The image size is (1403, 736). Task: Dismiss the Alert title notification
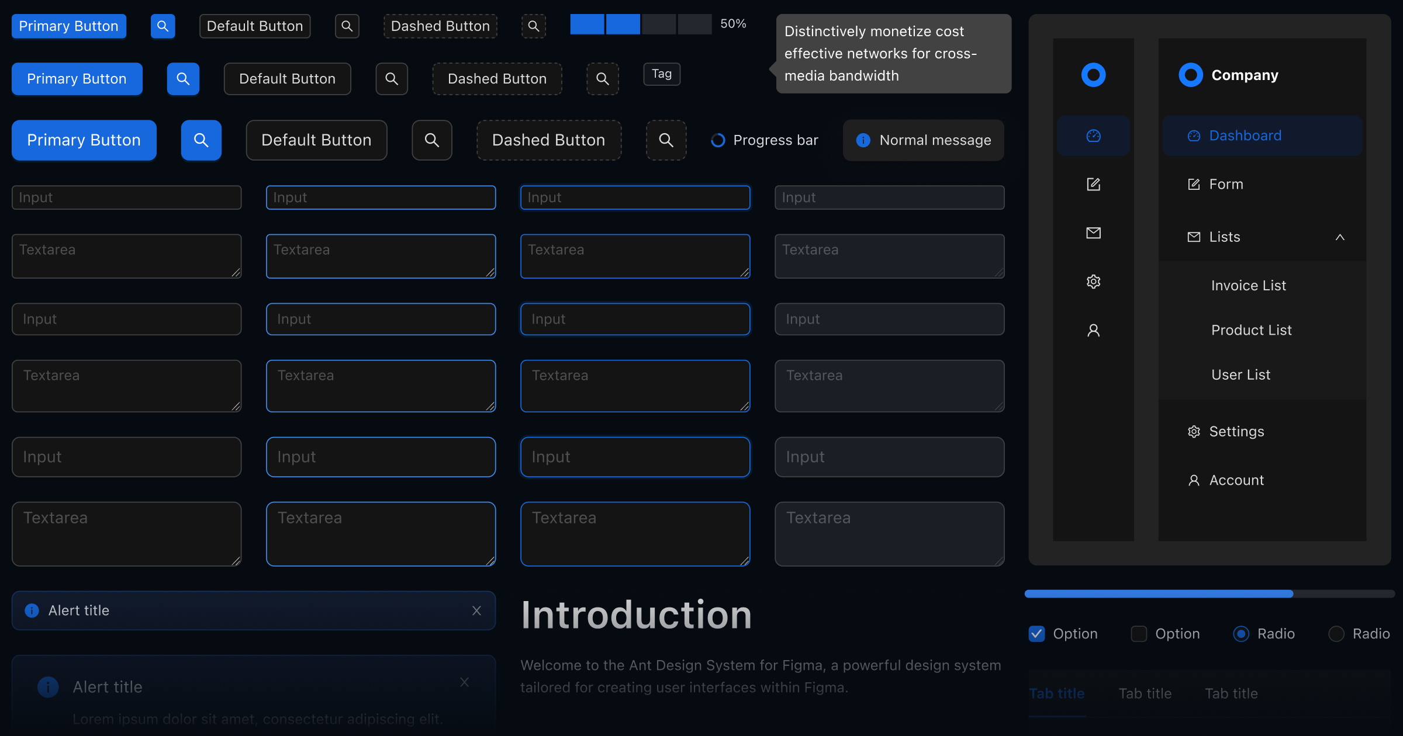tap(476, 610)
